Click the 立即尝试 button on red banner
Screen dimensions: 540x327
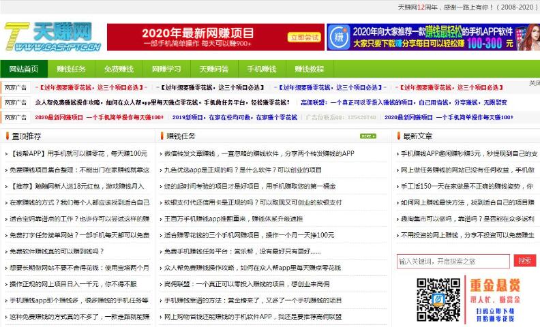pos(304,37)
